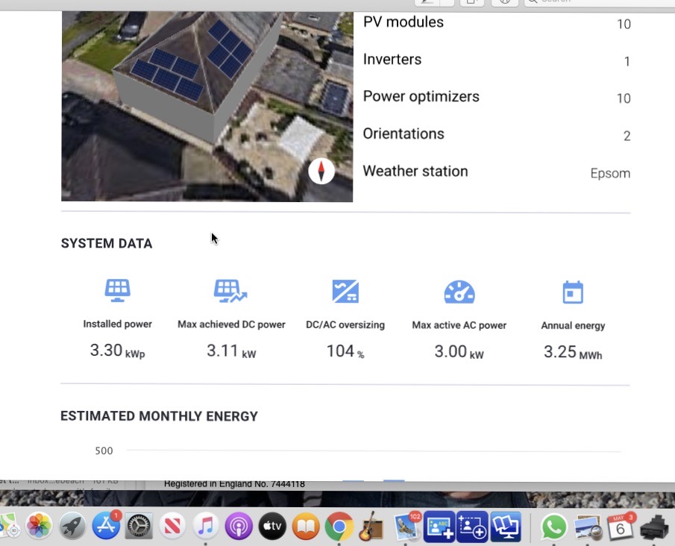Image resolution: width=675 pixels, height=546 pixels.
Task: Click the Annual energy label
Action: tap(573, 326)
